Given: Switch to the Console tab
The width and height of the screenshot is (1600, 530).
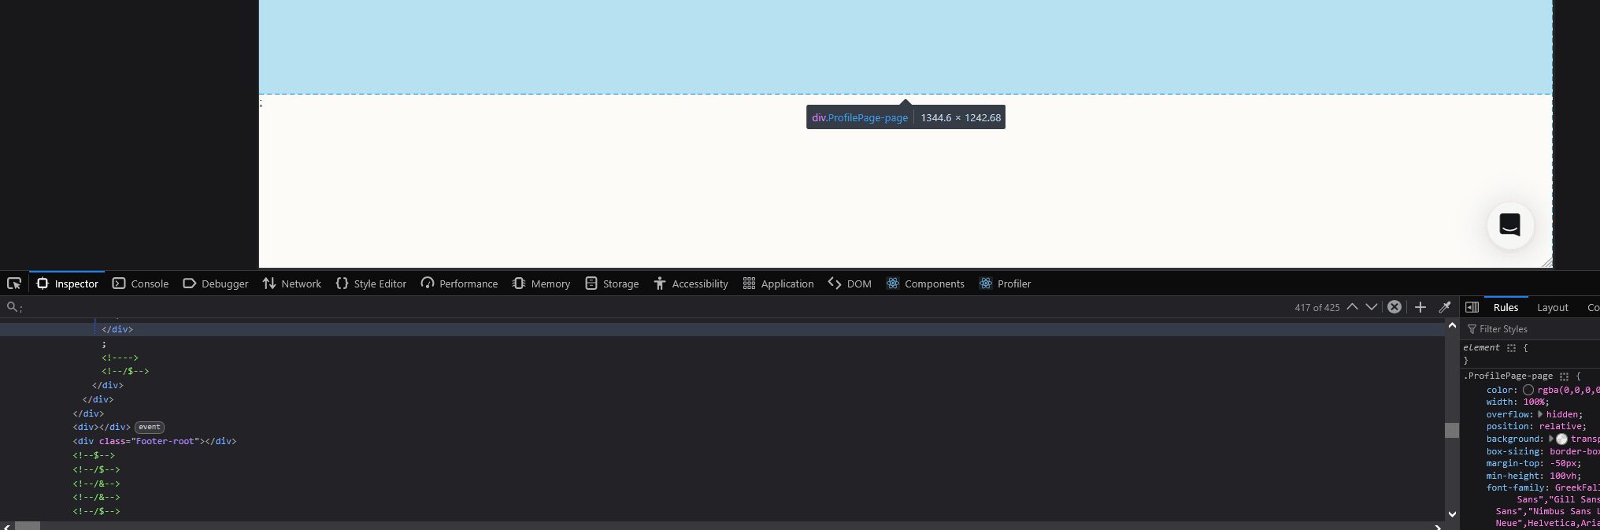Looking at the screenshot, I should pos(141,284).
